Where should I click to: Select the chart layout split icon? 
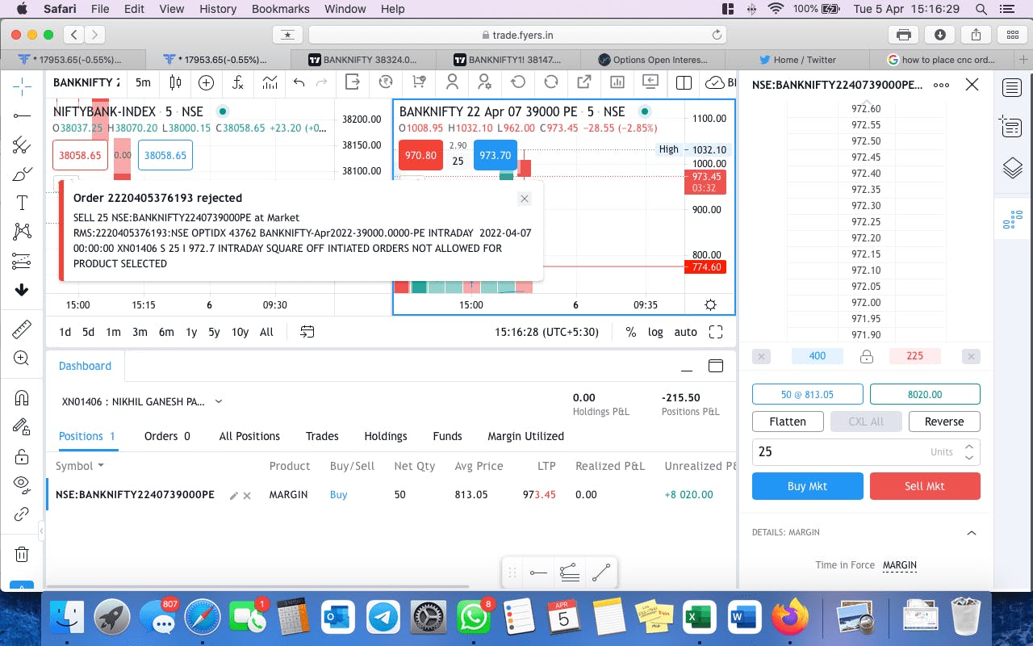coord(684,82)
